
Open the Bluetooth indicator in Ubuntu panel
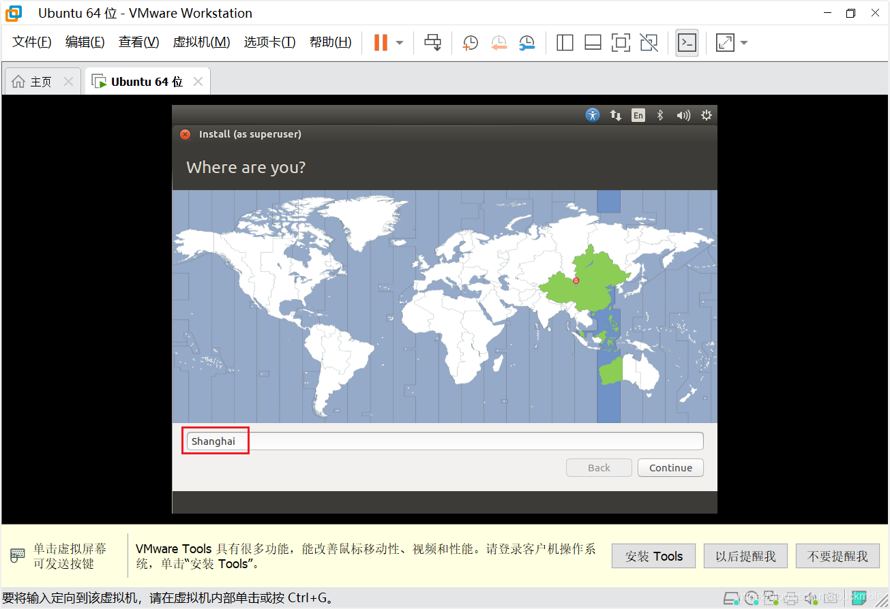click(659, 115)
